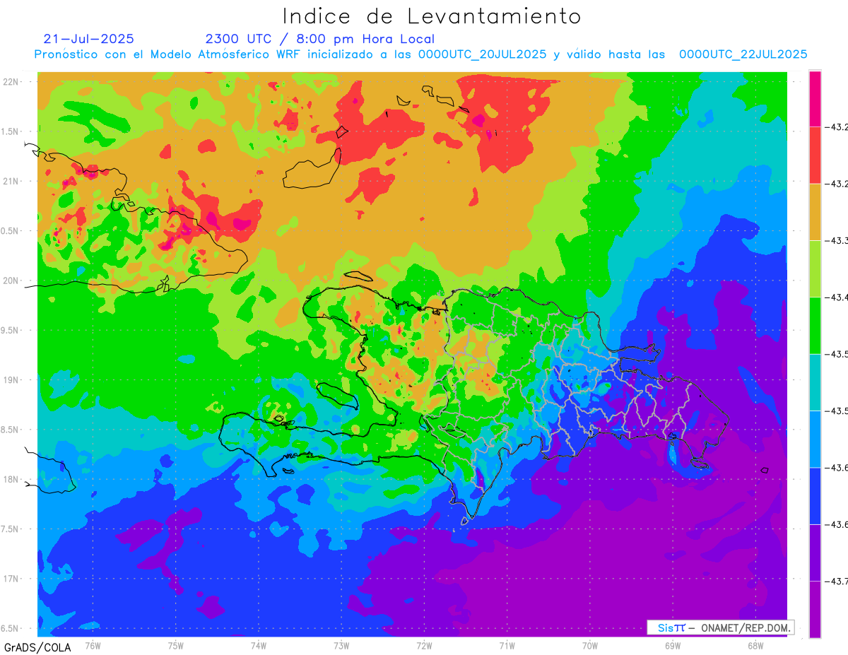This screenshot has width=848, height=655.
Task: Click the date '21-Jul-2025'
Action: (x=88, y=39)
